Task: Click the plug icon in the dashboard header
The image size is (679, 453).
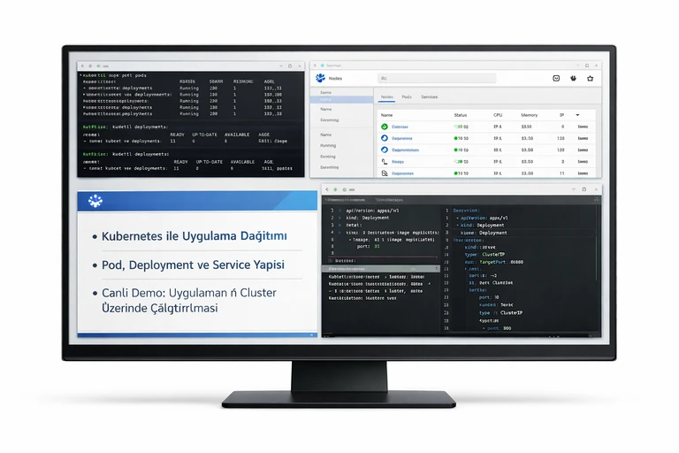Action: 573,79
